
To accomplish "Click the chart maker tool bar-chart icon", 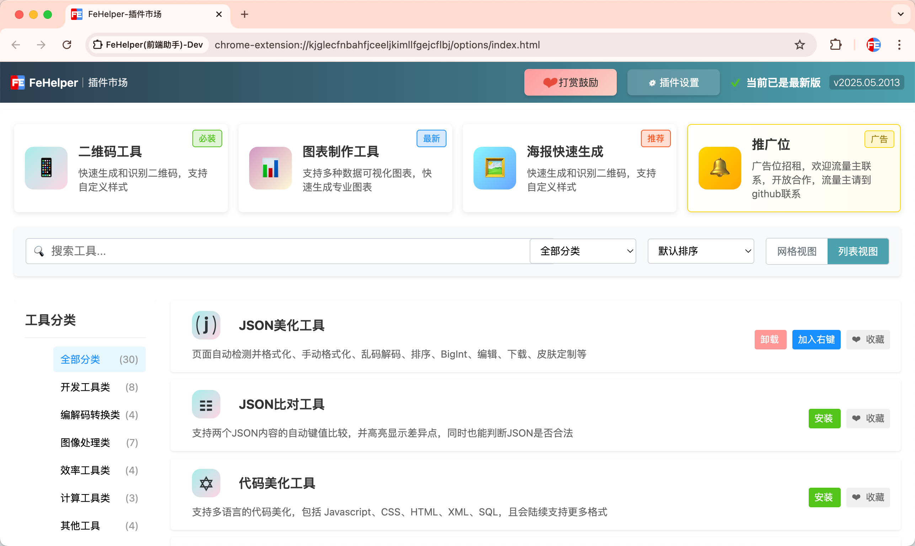I will [x=271, y=168].
